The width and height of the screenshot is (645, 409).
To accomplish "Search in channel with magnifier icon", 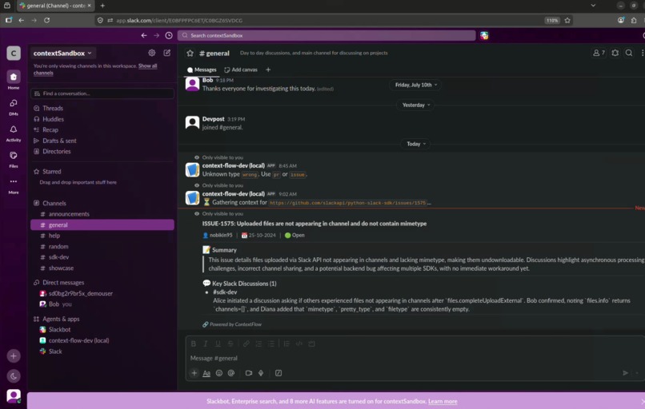I will coord(629,53).
